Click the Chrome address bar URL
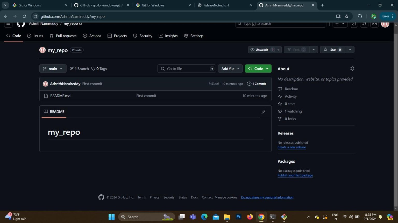398x223 pixels. [73, 16]
